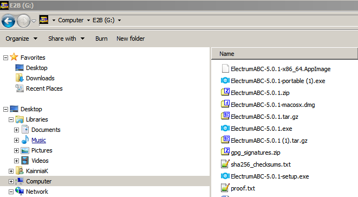Sort files by the Name column header
Image resolution: width=358 pixels, height=197 pixels.
coord(284,54)
